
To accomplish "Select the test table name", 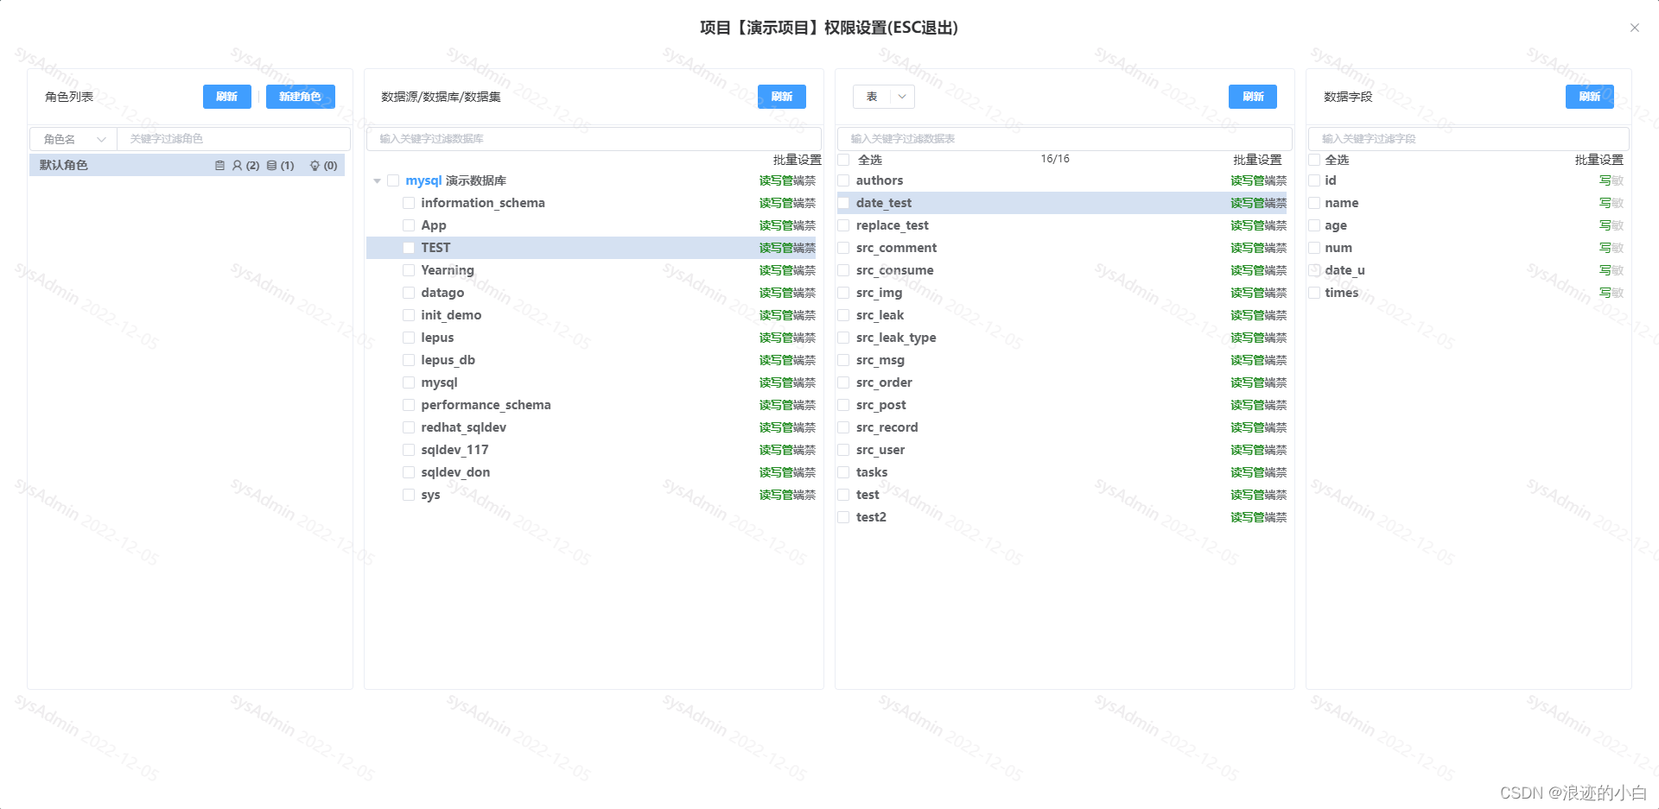I will click(868, 495).
